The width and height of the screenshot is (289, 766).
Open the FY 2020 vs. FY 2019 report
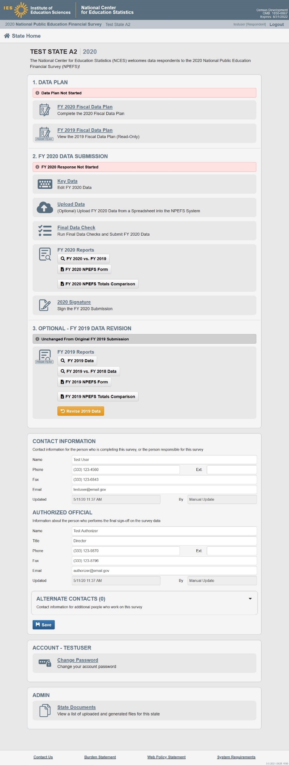83,259
